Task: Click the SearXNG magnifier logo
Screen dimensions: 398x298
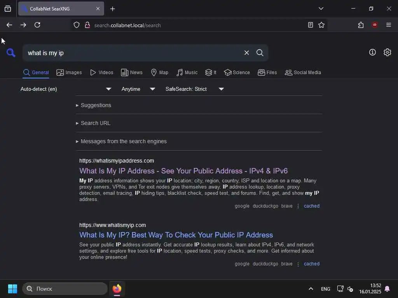Action: pos(11,53)
